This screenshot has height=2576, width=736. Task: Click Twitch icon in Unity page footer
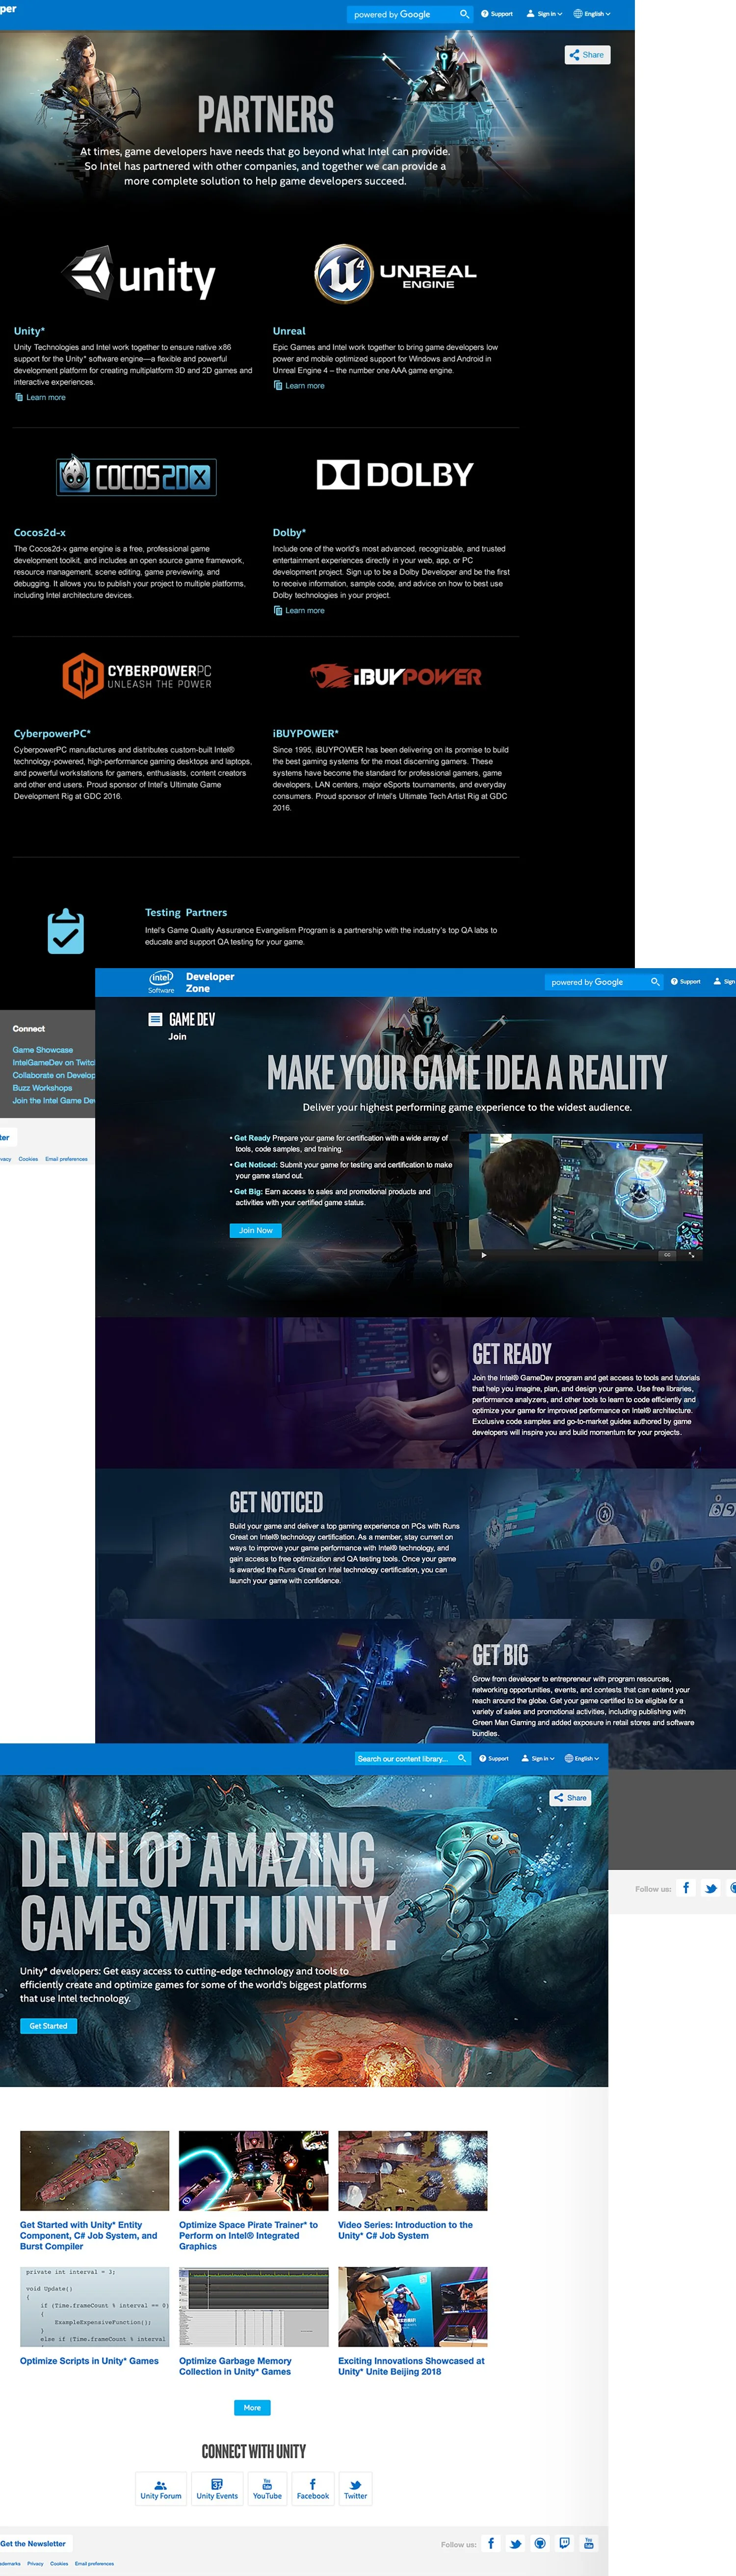coord(565,2543)
